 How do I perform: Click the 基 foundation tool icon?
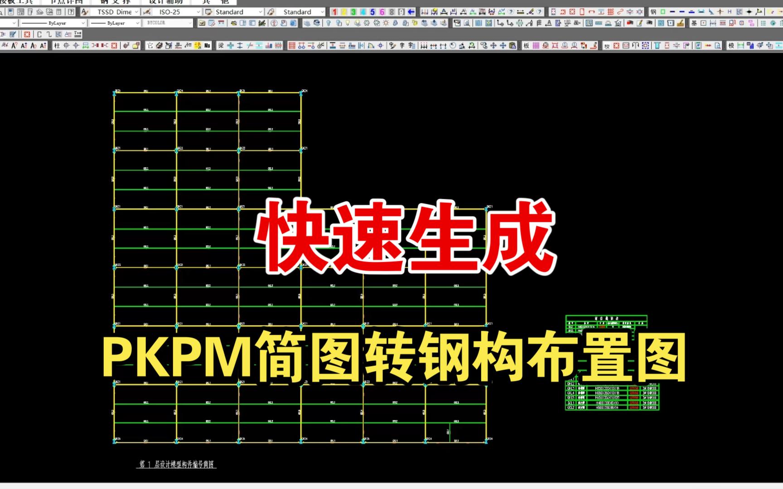(694, 23)
